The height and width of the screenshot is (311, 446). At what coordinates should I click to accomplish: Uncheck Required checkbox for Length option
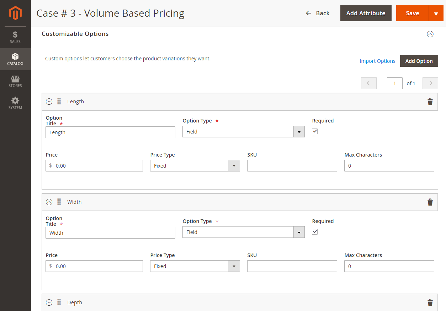[315, 131]
